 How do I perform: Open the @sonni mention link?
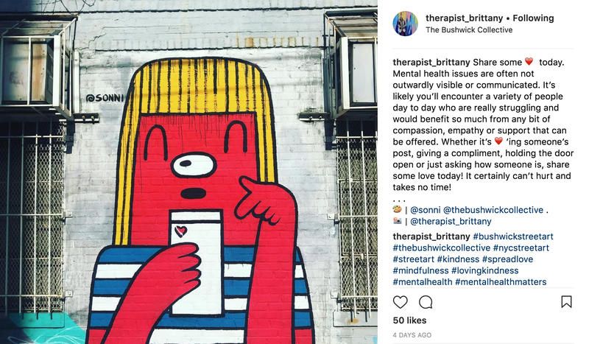tap(426, 210)
